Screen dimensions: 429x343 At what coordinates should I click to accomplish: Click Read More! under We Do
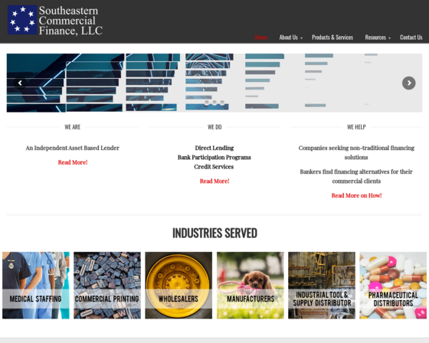pyautogui.click(x=215, y=181)
